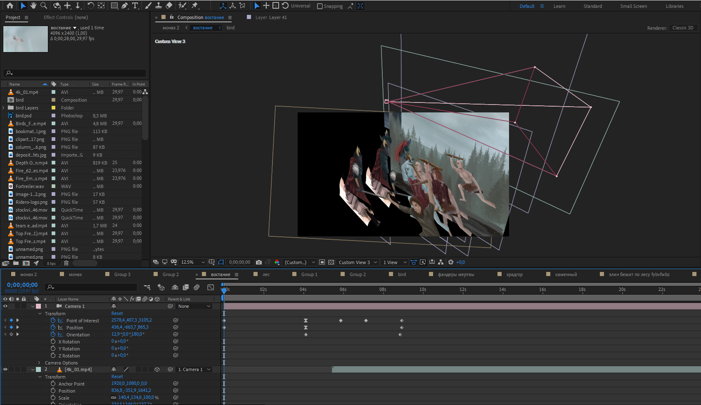Toggle the Y Rotation stopwatch
This screenshot has height=405, width=701.
click(53, 349)
